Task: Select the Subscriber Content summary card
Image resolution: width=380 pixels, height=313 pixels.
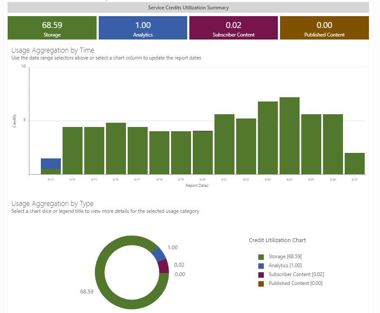Action: click(233, 28)
